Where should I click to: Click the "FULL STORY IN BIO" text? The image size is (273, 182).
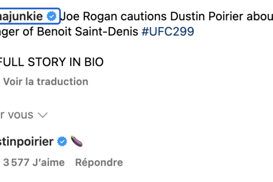point(52,62)
